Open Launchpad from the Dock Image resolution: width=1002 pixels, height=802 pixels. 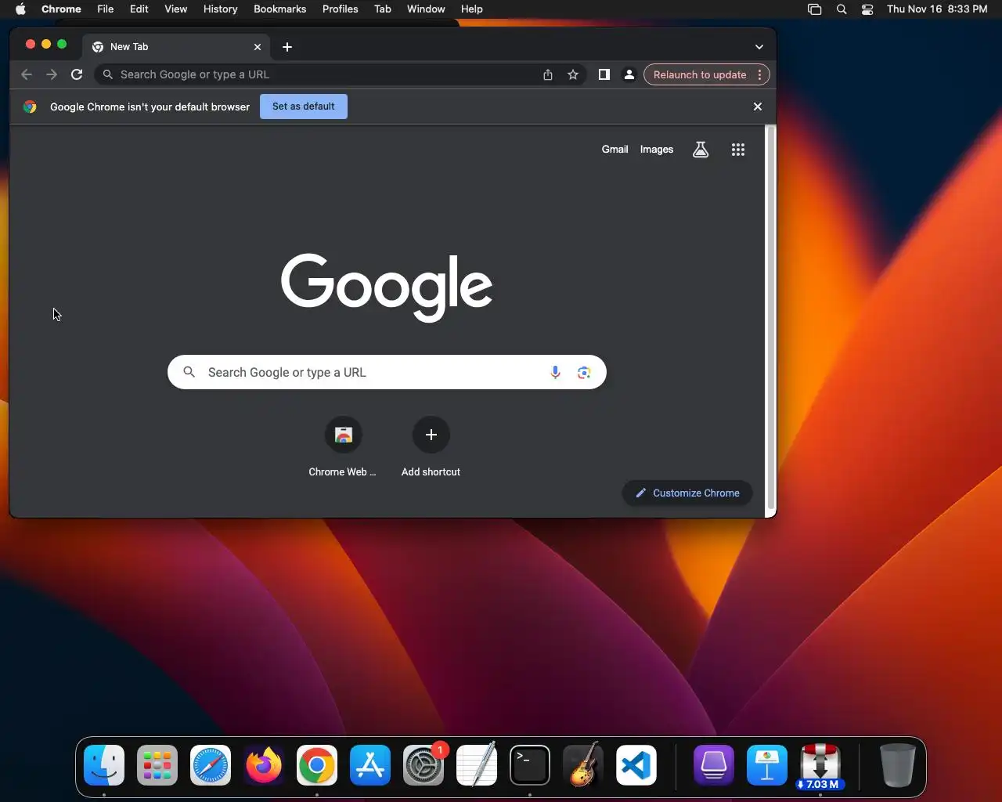(x=157, y=765)
